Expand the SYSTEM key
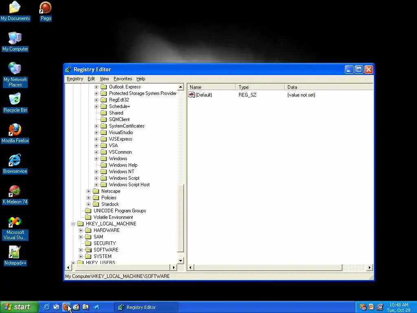The width and height of the screenshot is (417, 313). pyautogui.click(x=81, y=257)
